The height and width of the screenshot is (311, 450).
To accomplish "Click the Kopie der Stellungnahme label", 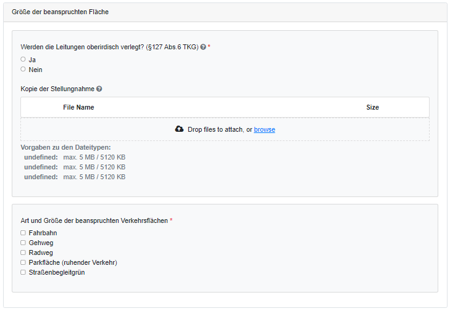I will pyautogui.click(x=57, y=89).
